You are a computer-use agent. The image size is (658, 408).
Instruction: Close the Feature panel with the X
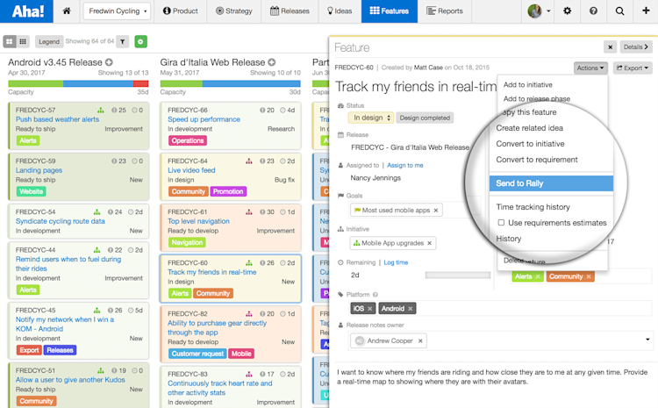(x=610, y=47)
